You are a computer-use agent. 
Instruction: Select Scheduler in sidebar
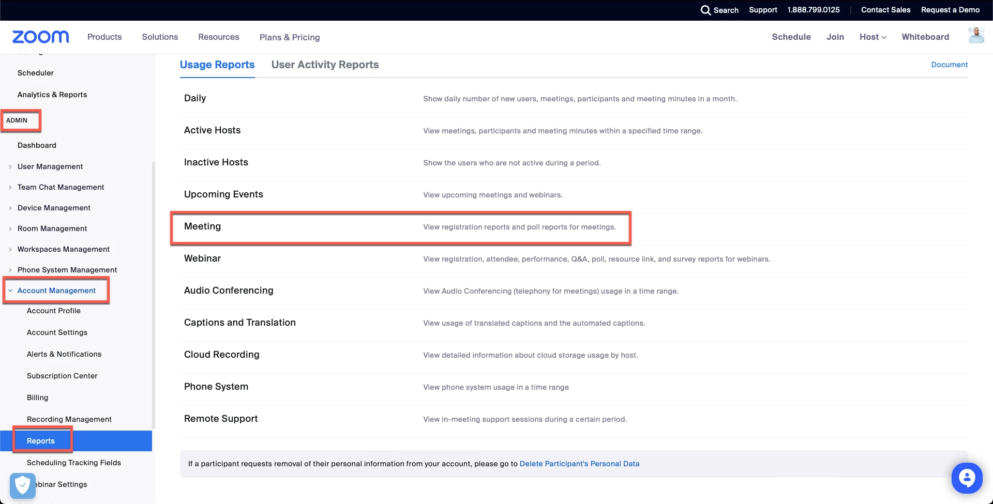click(x=36, y=73)
